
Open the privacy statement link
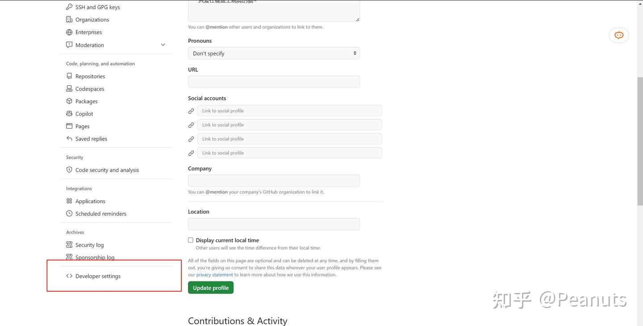click(214, 274)
